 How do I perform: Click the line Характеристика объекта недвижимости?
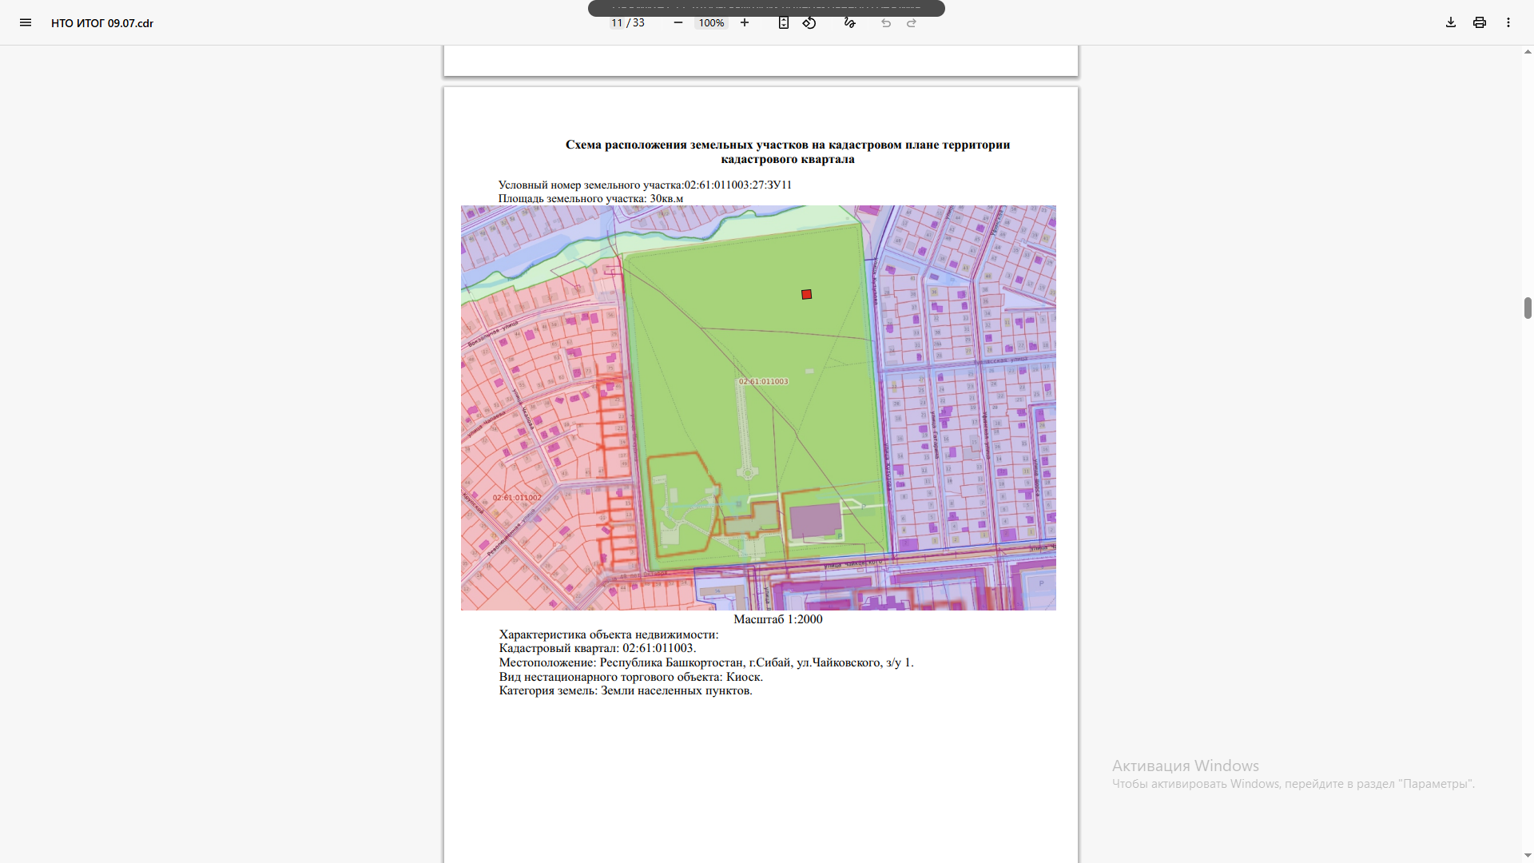(609, 634)
